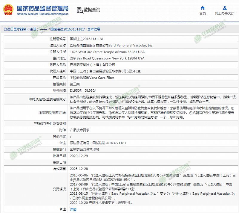The width and height of the screenshot is (239, 213).
Task: Click the 国家药品监督管理局 site title
Action: (42, 8)
